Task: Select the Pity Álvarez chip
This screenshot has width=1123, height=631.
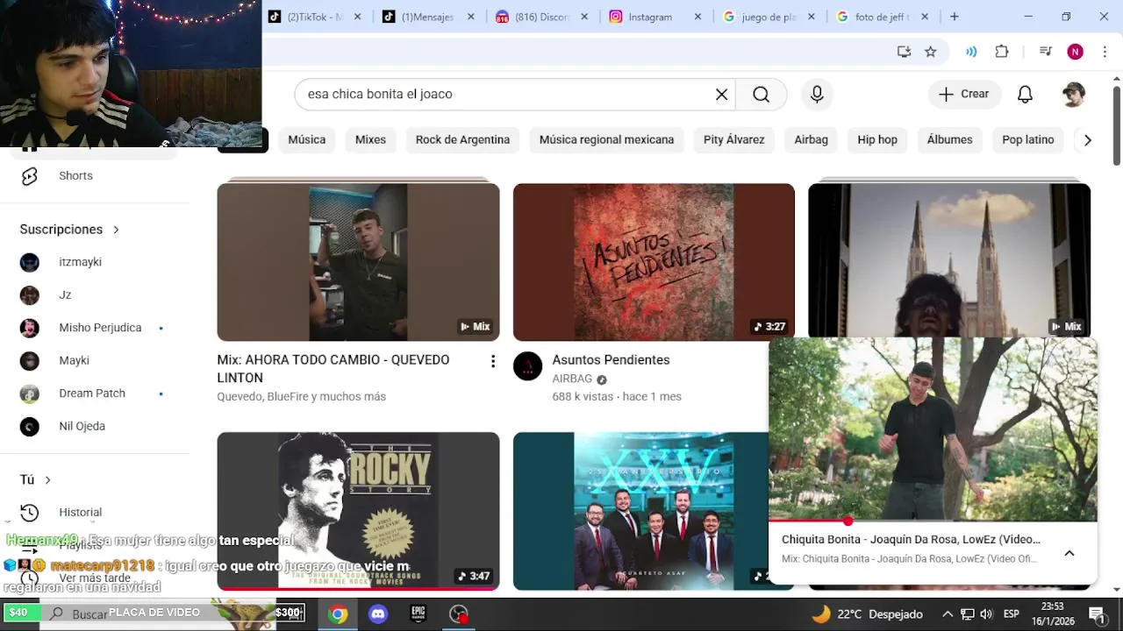Action: point(733,140)
